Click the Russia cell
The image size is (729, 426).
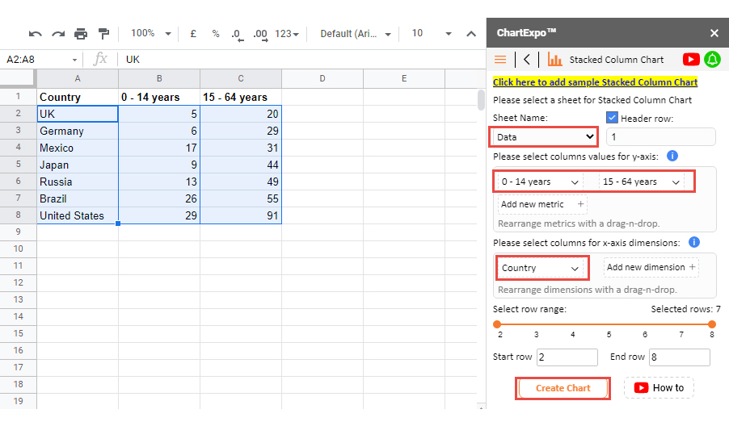pos(78,182)
